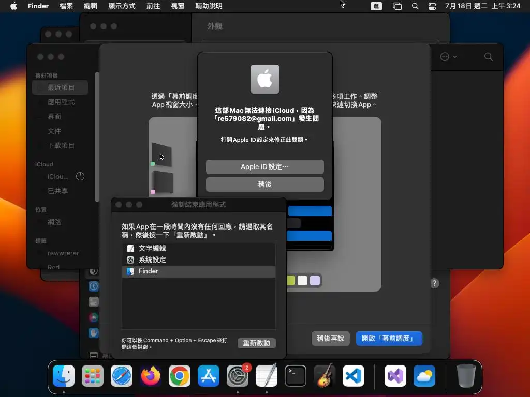530x397 pixels.
Task: Select rewwrerer tag in Finder sidebar
Action: point(60,253)
